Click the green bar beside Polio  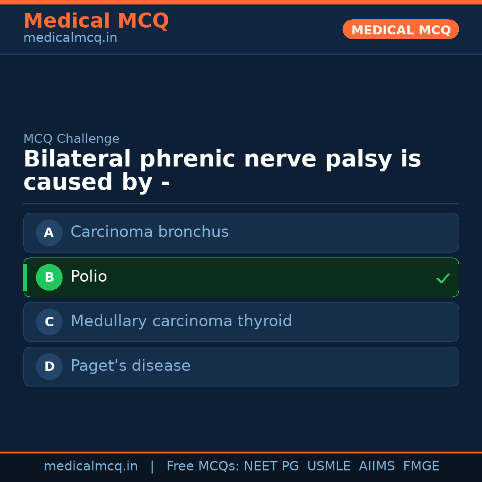pyautogui.click(x=25, y=277)
